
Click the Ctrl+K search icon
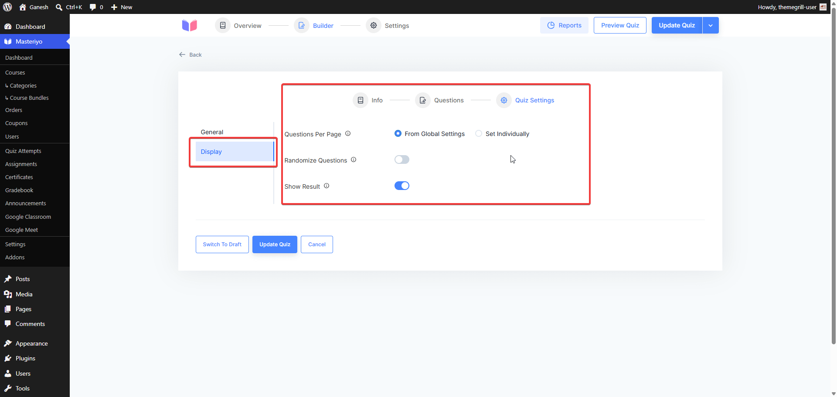[x=59, y=7]
